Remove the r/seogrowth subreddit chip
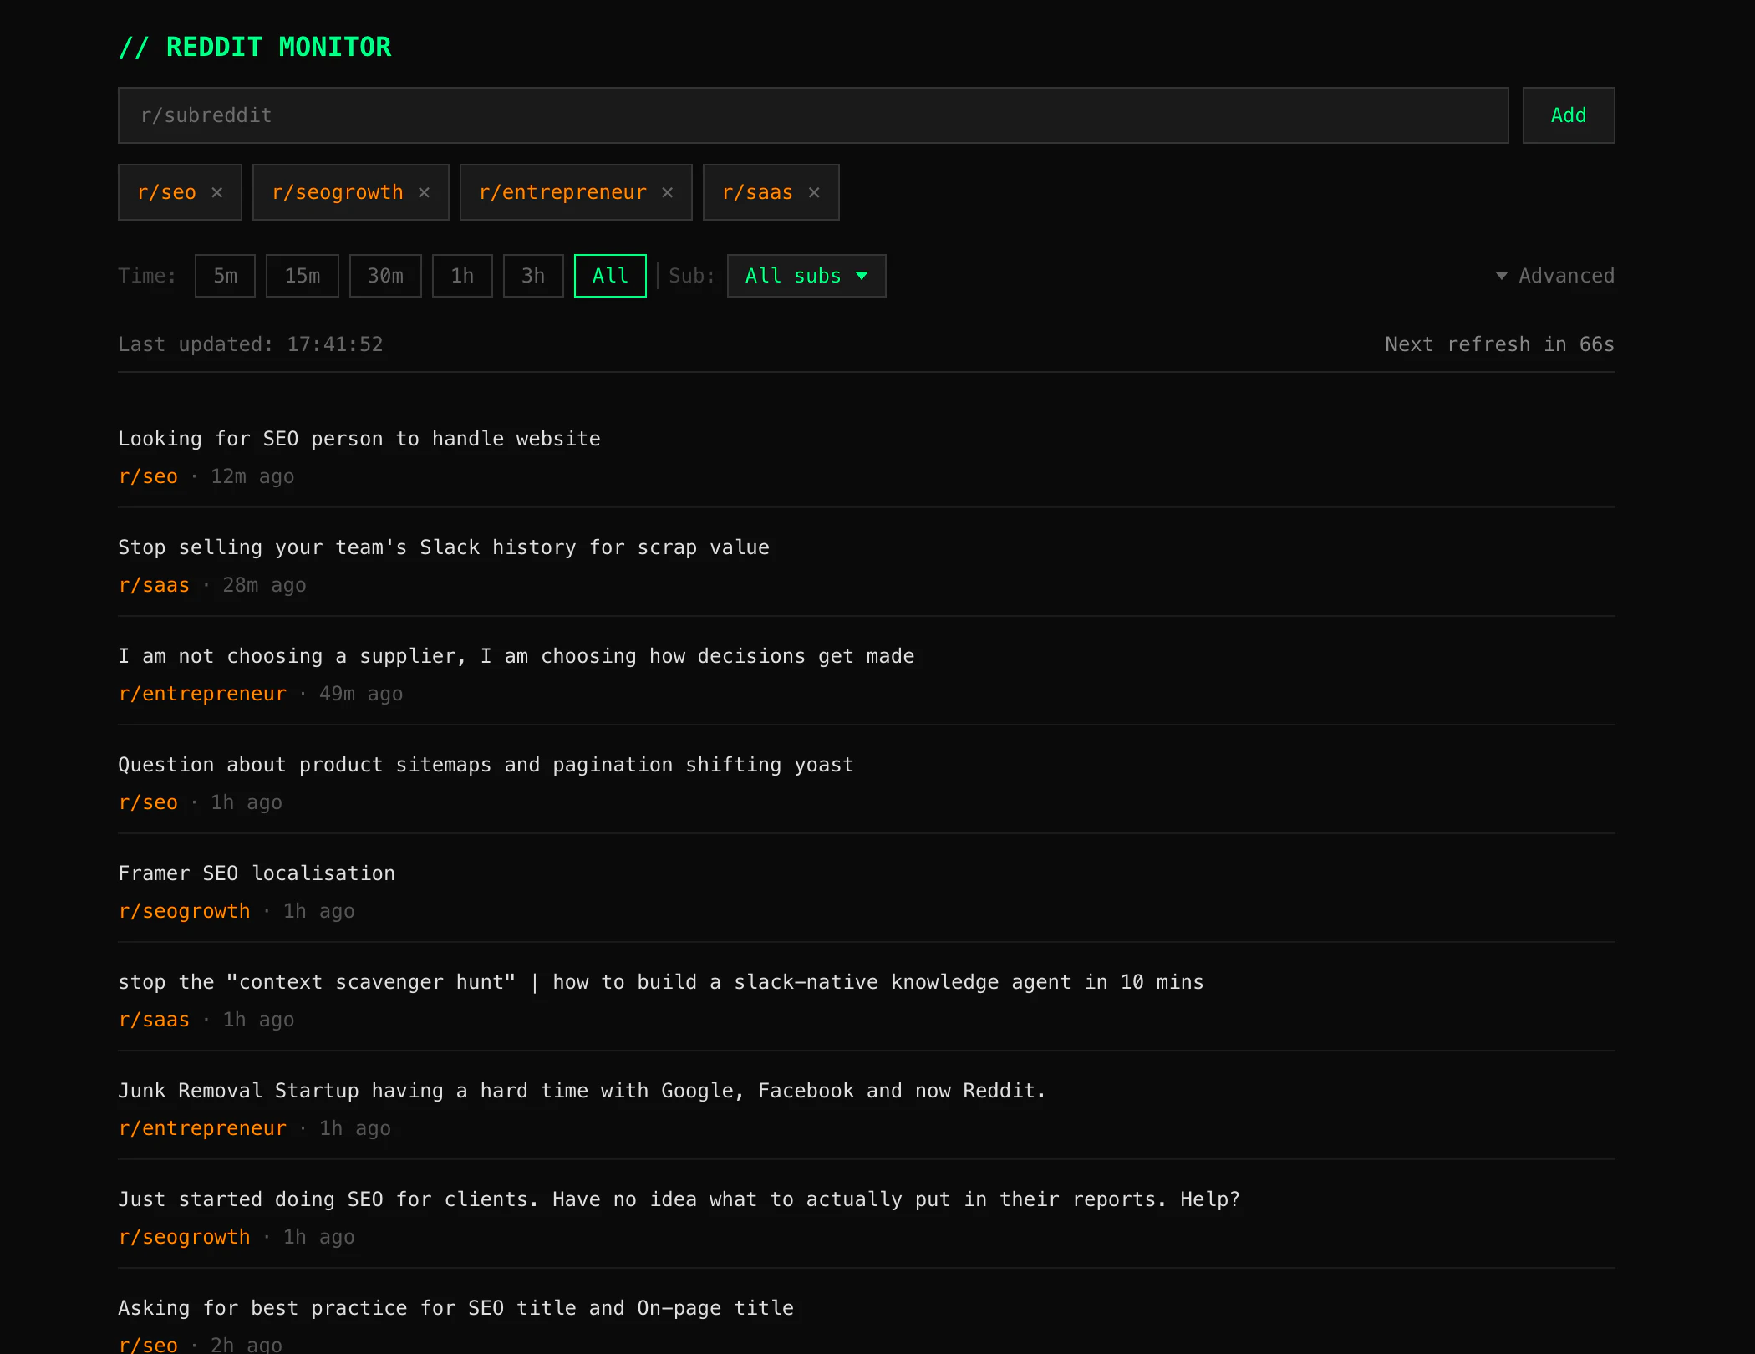 coord(424,191)
